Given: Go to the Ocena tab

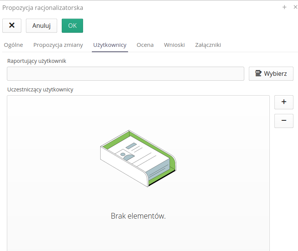Looking at the screenshot, I should click(x=145, y=45).
